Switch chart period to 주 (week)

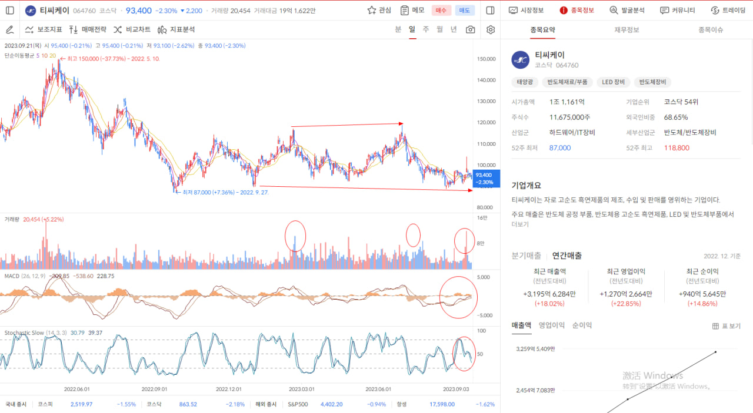click(426, 29)
